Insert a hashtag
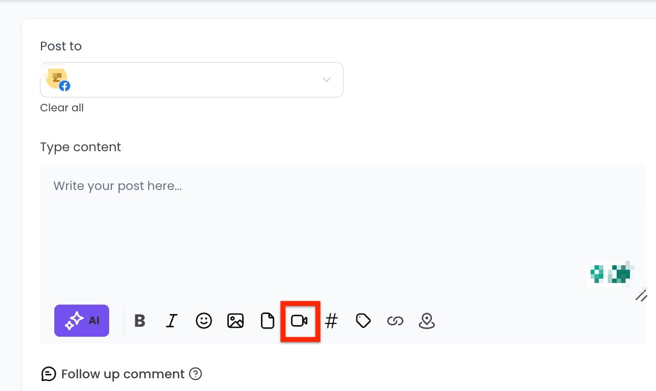This screenshot has width=656, height=391. (331, 321)
